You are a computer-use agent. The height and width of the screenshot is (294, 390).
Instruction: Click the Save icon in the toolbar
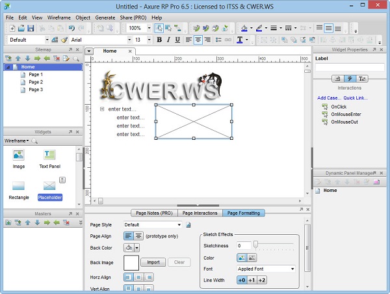click(x=31, y=28)
